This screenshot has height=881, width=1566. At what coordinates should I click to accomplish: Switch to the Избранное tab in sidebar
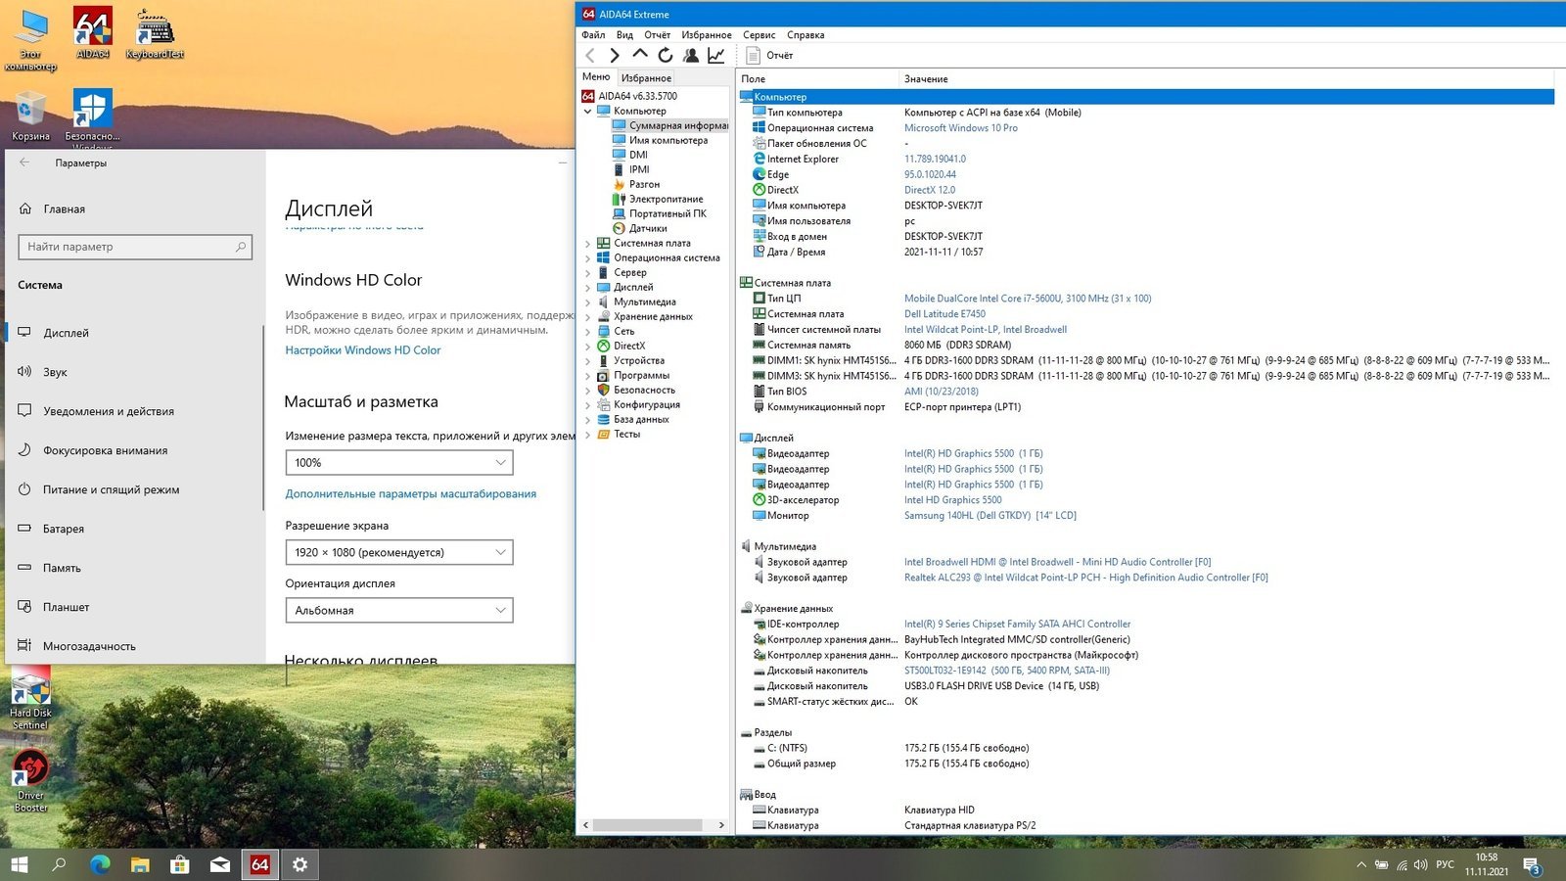click(646, 78)
